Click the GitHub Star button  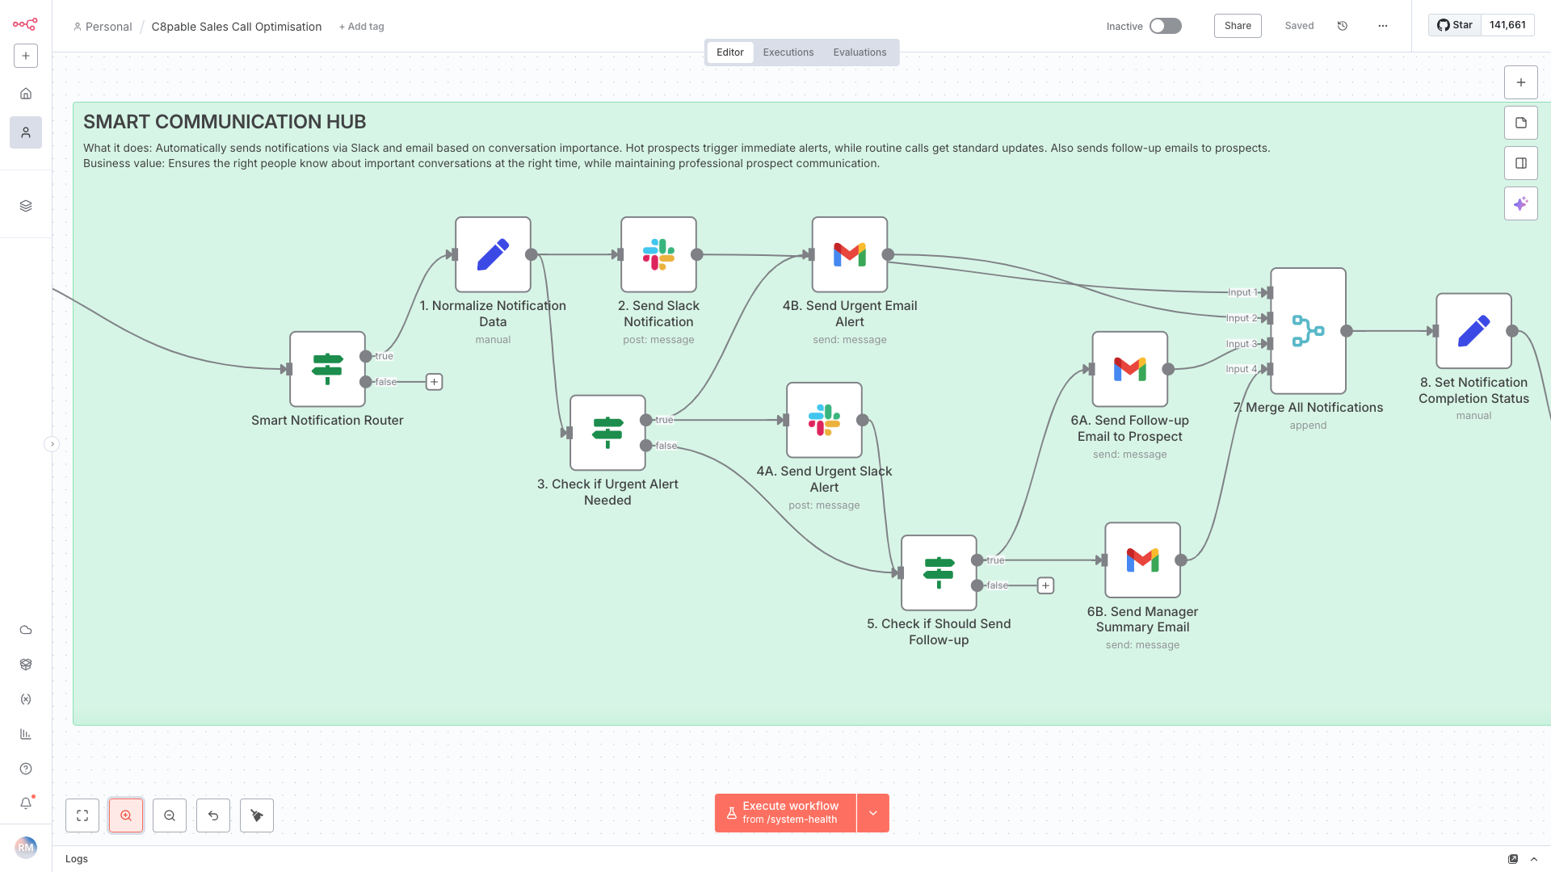pos(1455,25)
